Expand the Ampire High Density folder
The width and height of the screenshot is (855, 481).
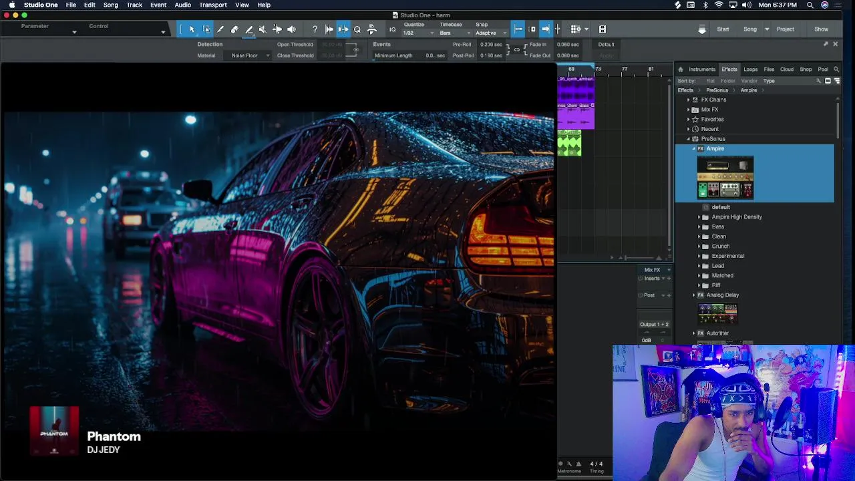699,217
